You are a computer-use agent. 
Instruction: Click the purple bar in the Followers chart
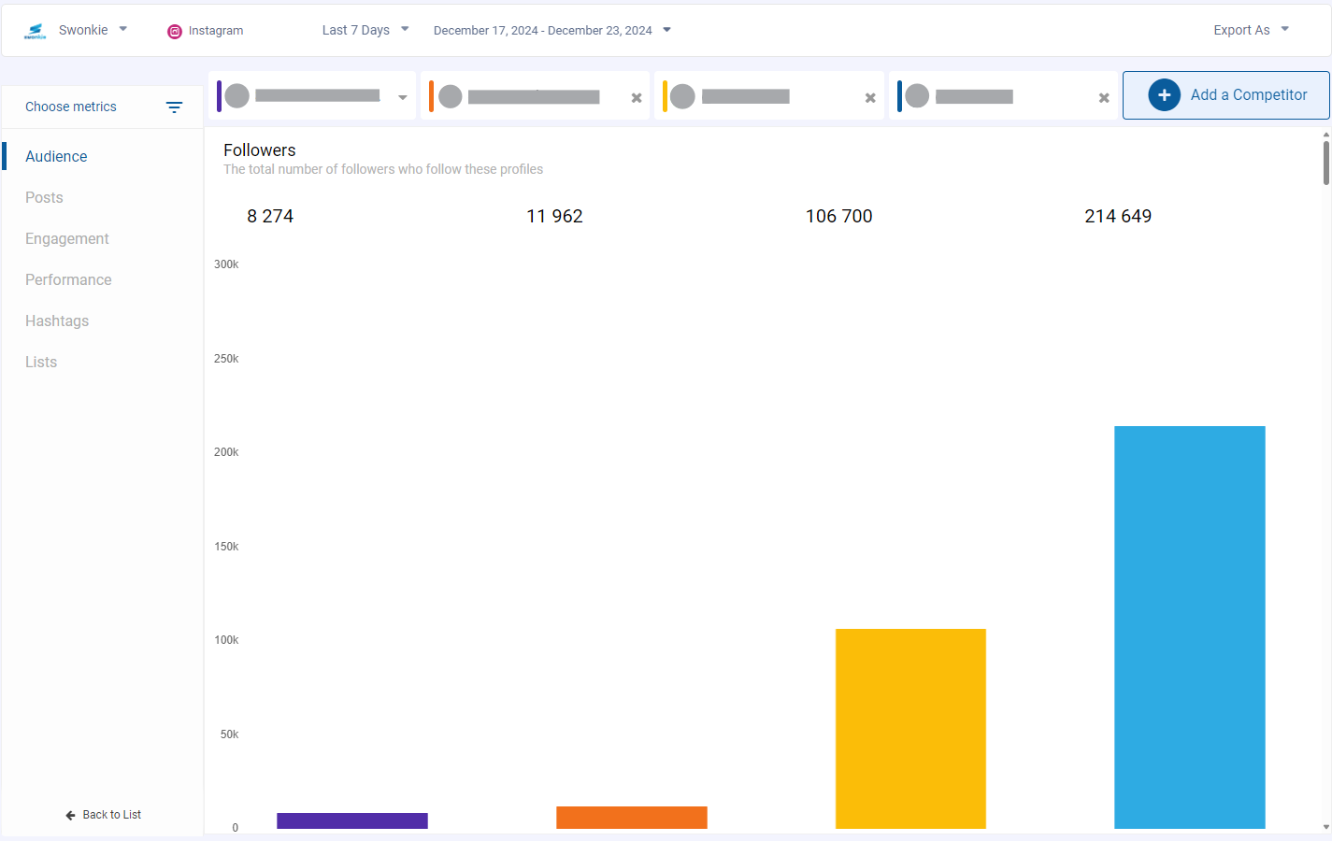(352, 820)
